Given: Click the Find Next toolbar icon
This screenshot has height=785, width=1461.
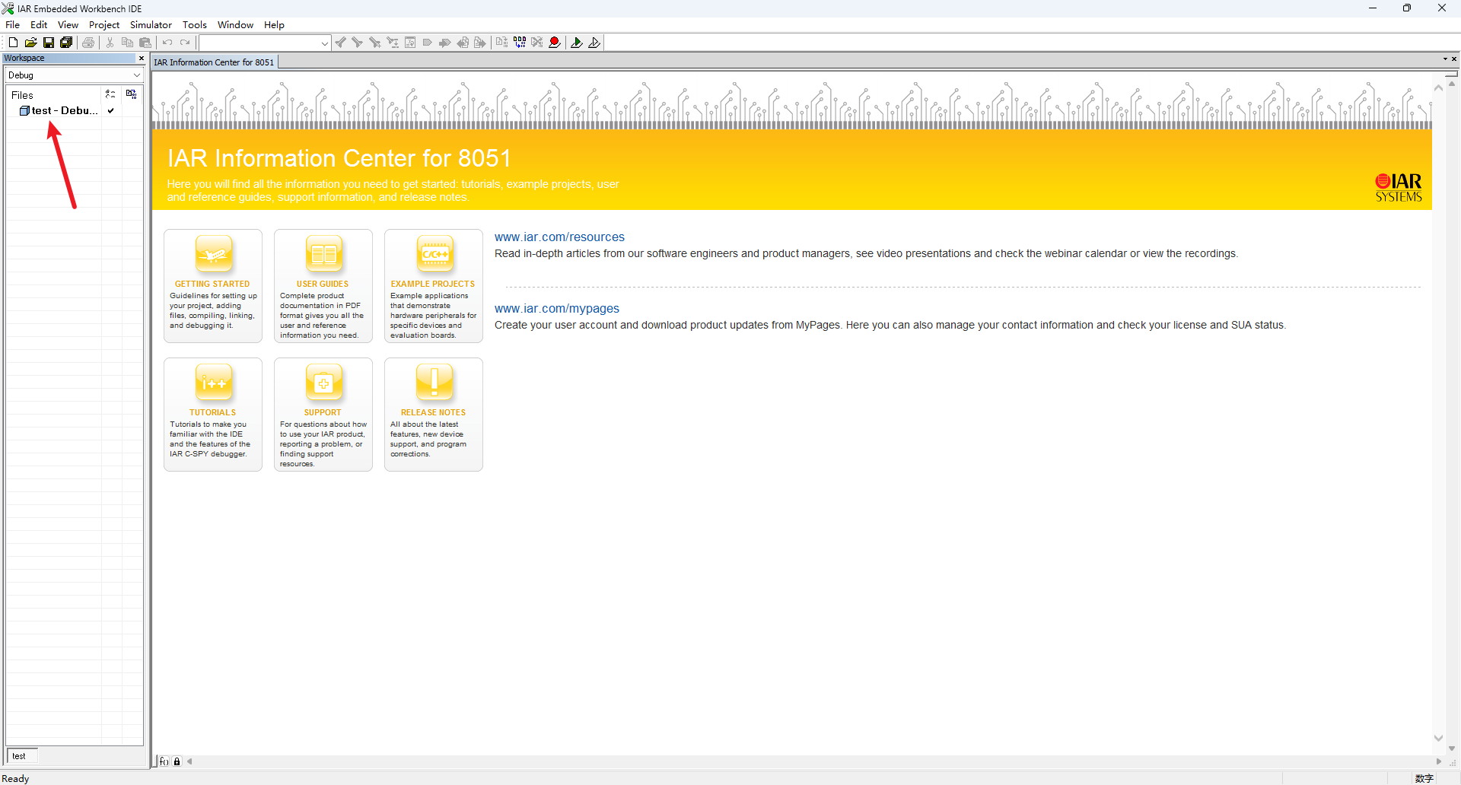Looking at the screenshot, I should (x=358, y=43).
